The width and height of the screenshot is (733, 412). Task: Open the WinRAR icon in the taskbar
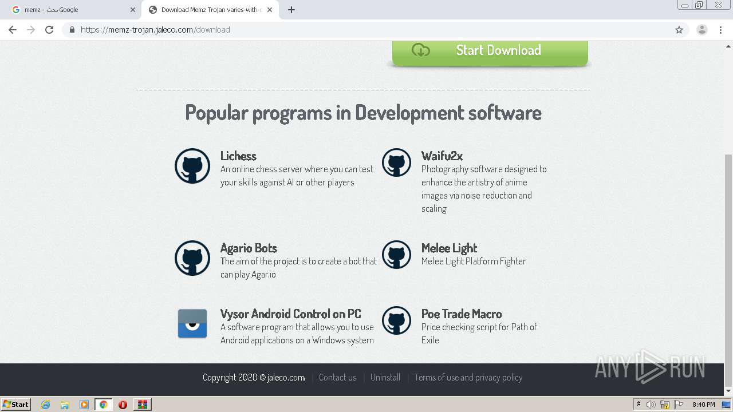point(143,405)
